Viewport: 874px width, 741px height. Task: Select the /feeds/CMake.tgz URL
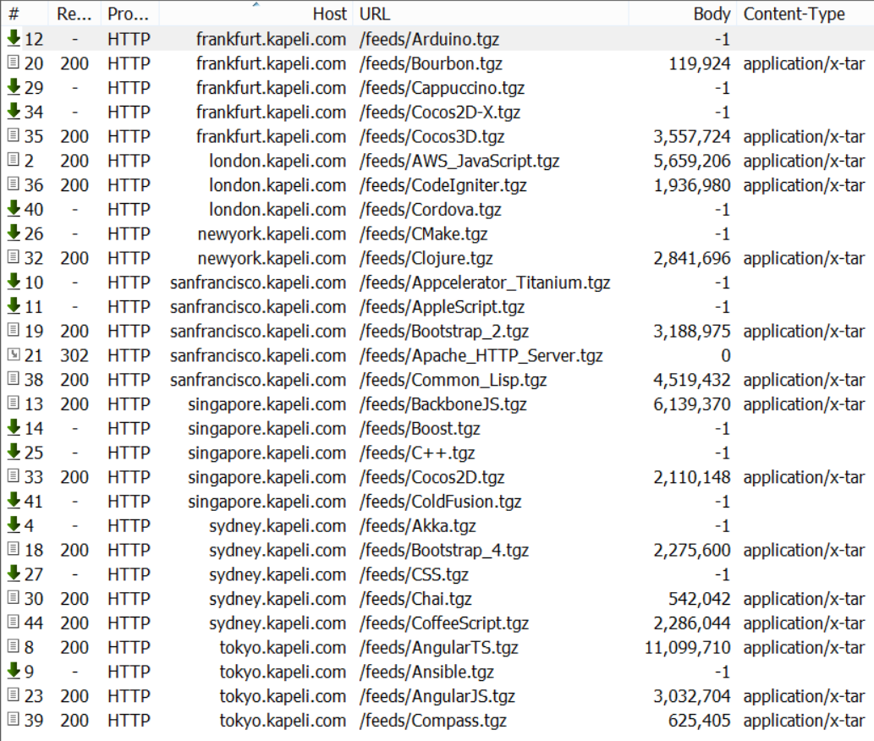click(x=424, y=234)
